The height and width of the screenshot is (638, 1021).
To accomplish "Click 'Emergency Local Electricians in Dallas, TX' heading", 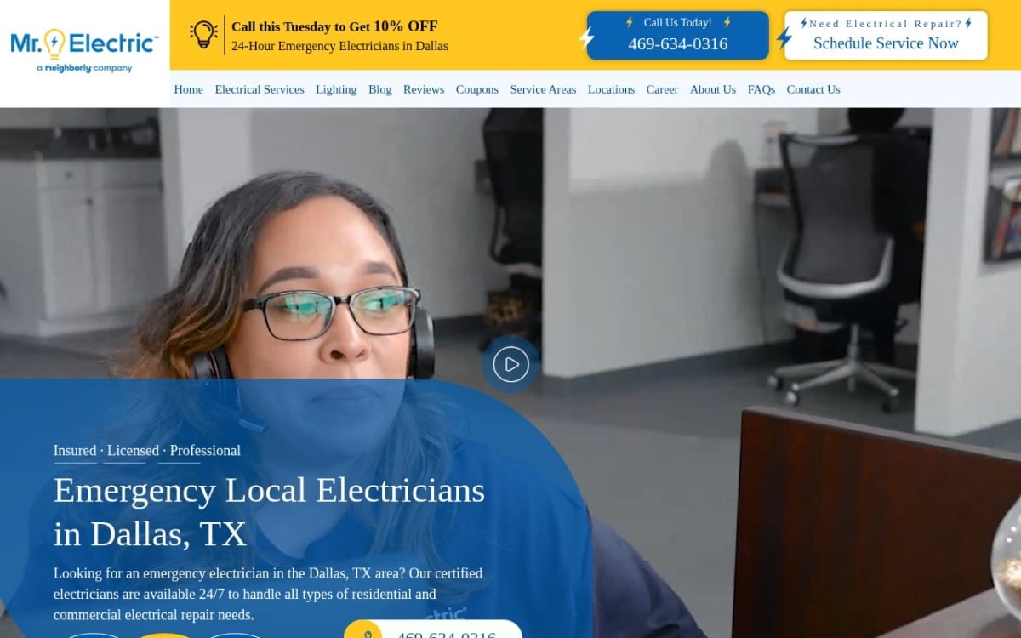I will [x=269, y=512].
